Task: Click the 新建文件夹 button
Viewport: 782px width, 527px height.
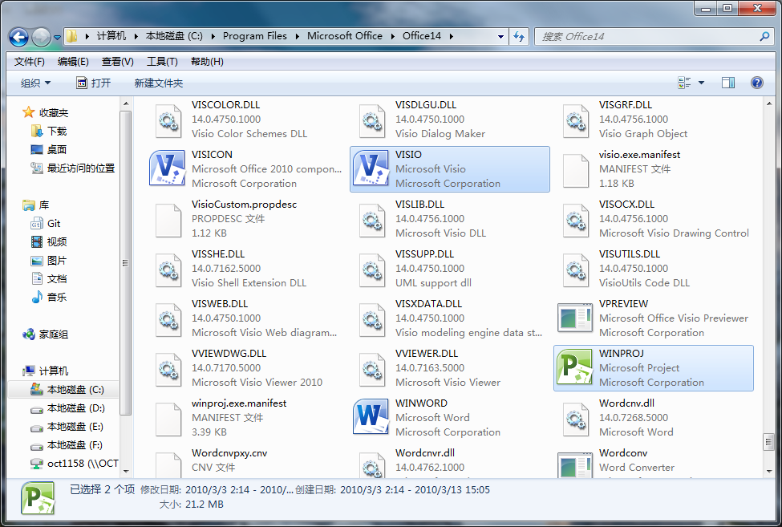Action: (x=159, y=83)
